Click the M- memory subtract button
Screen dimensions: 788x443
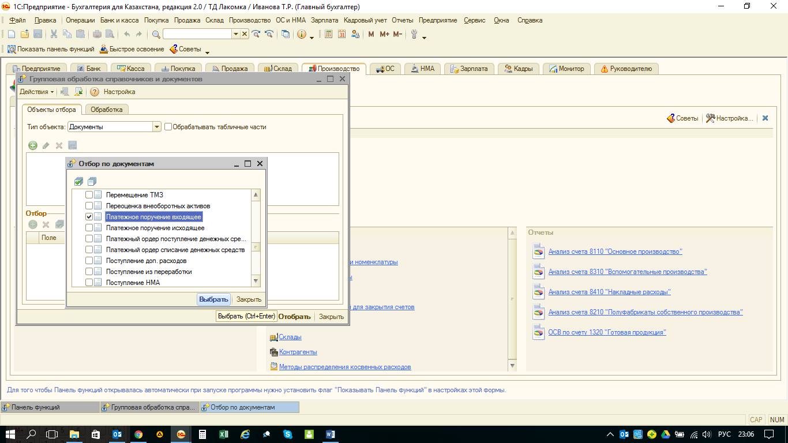click(x=397, y=34)
